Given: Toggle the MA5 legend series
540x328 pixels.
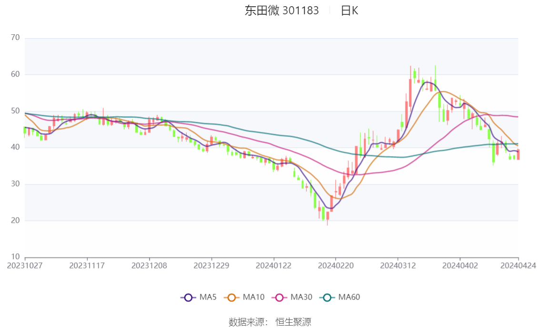Looking at the screenshot, I should (x=199, y=298).
